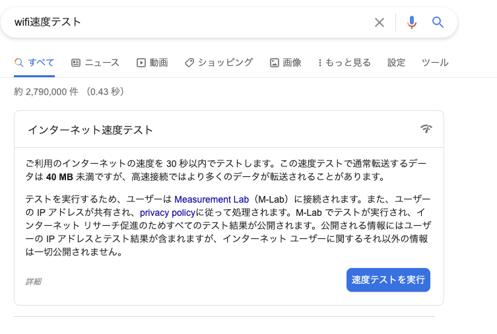497x334 pixels.
Task: Click the newspaper icon beside ニュース
Action: 76,63
